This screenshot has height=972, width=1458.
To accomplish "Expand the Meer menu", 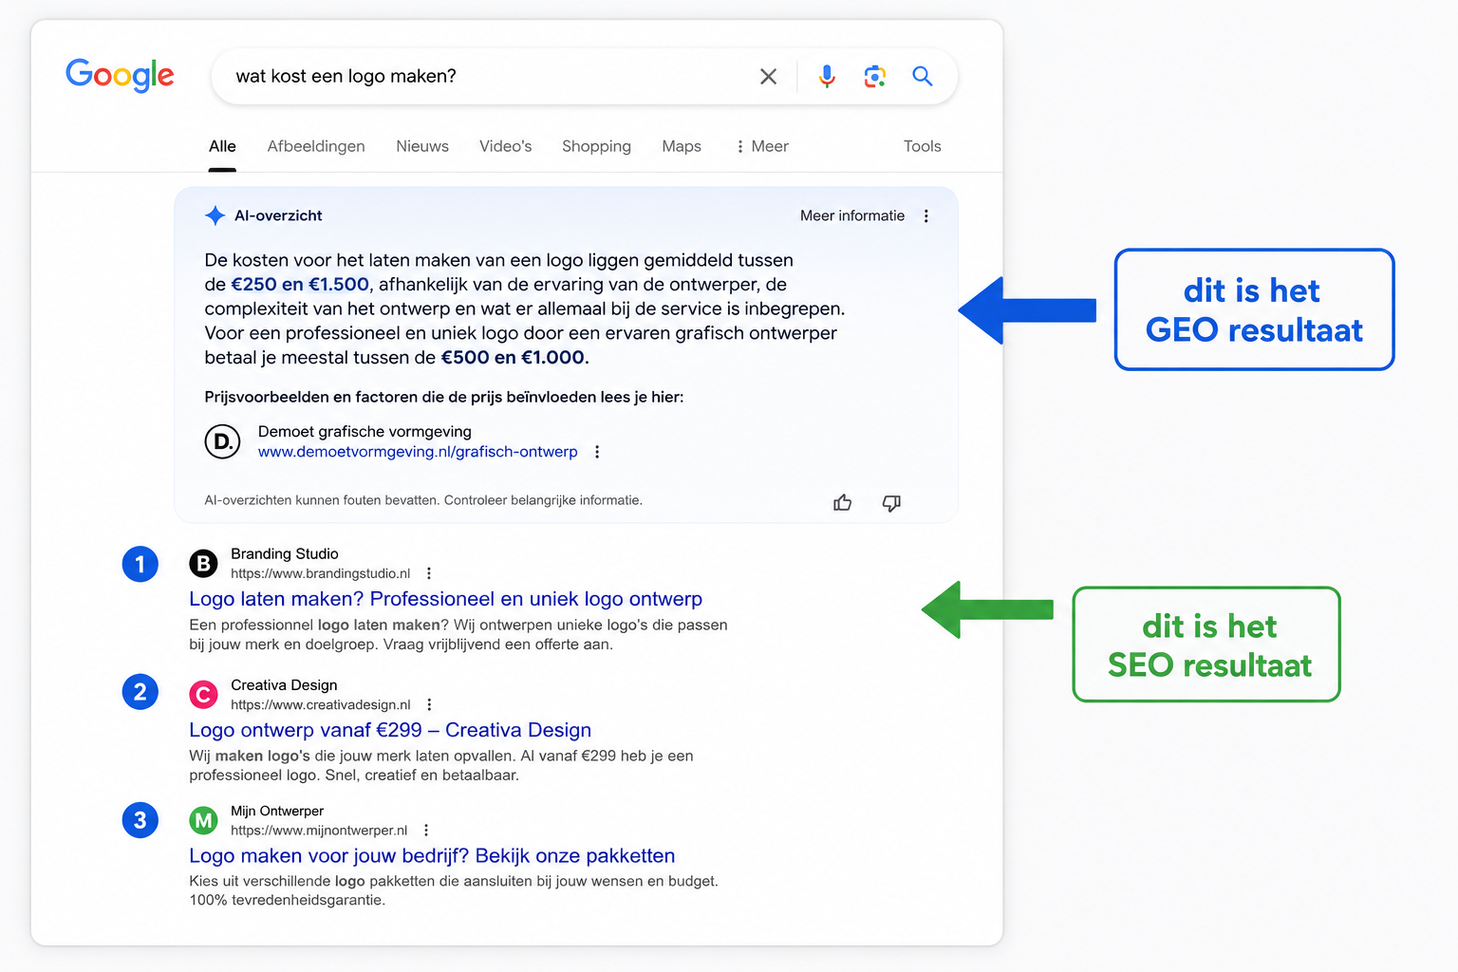I will [x=762, y=146].
